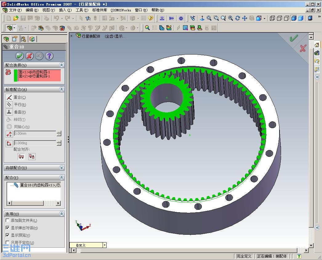This screenshot has width=322, height=260.
Task: Choose anti-aligned mate alignment button
Action: click(x=32, y=156)
